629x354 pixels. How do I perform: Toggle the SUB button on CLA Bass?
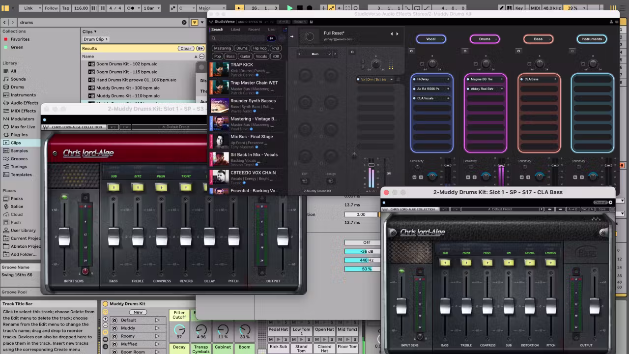click(445, 262)
